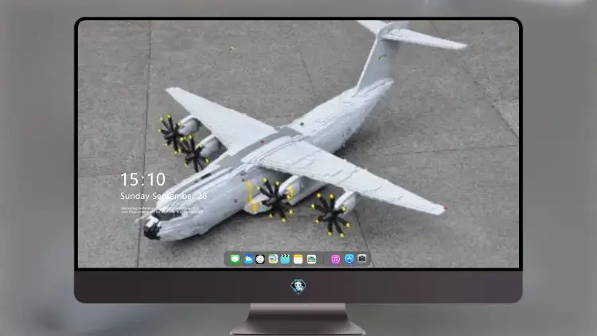
Task: Open the clapperboard video app in dock
Action: click(285, 259)
